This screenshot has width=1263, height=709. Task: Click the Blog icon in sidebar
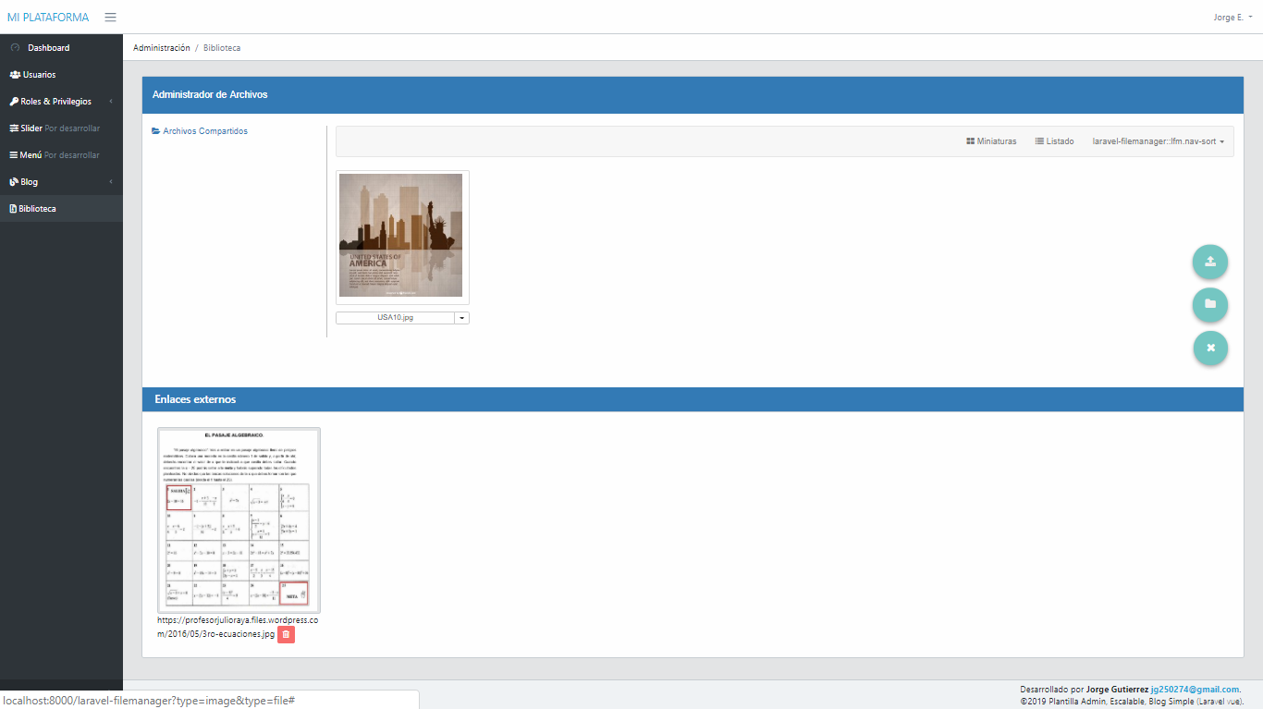pos(14,182)
